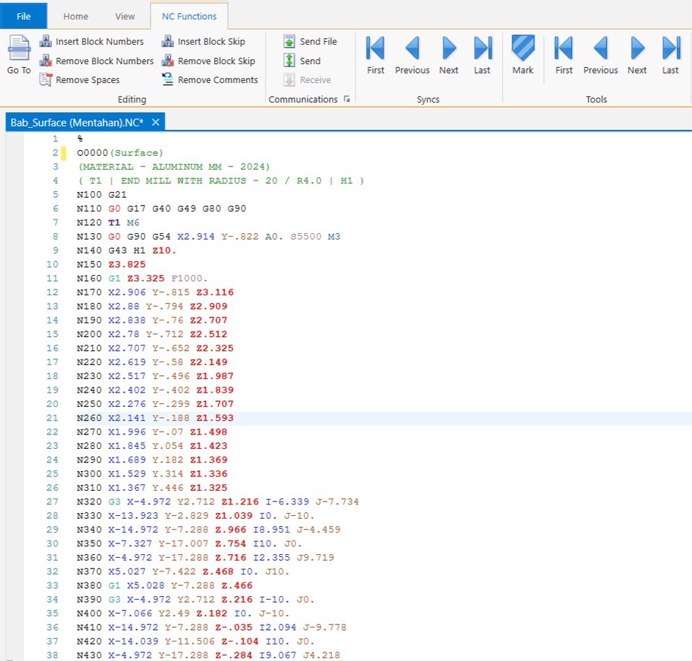
Task: Open Communications dialog launcher arrow
Action: coord(347,99)
